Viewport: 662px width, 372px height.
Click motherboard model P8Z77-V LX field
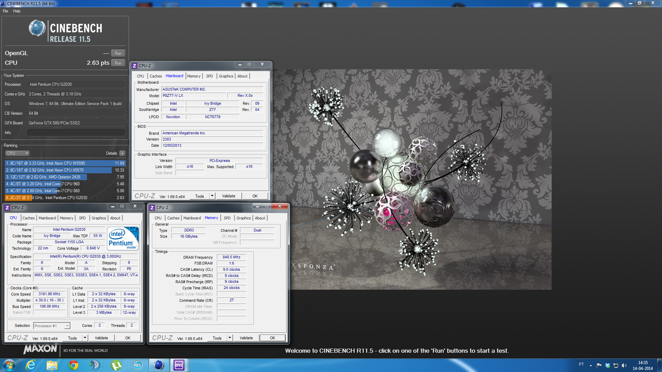[194, 96]
